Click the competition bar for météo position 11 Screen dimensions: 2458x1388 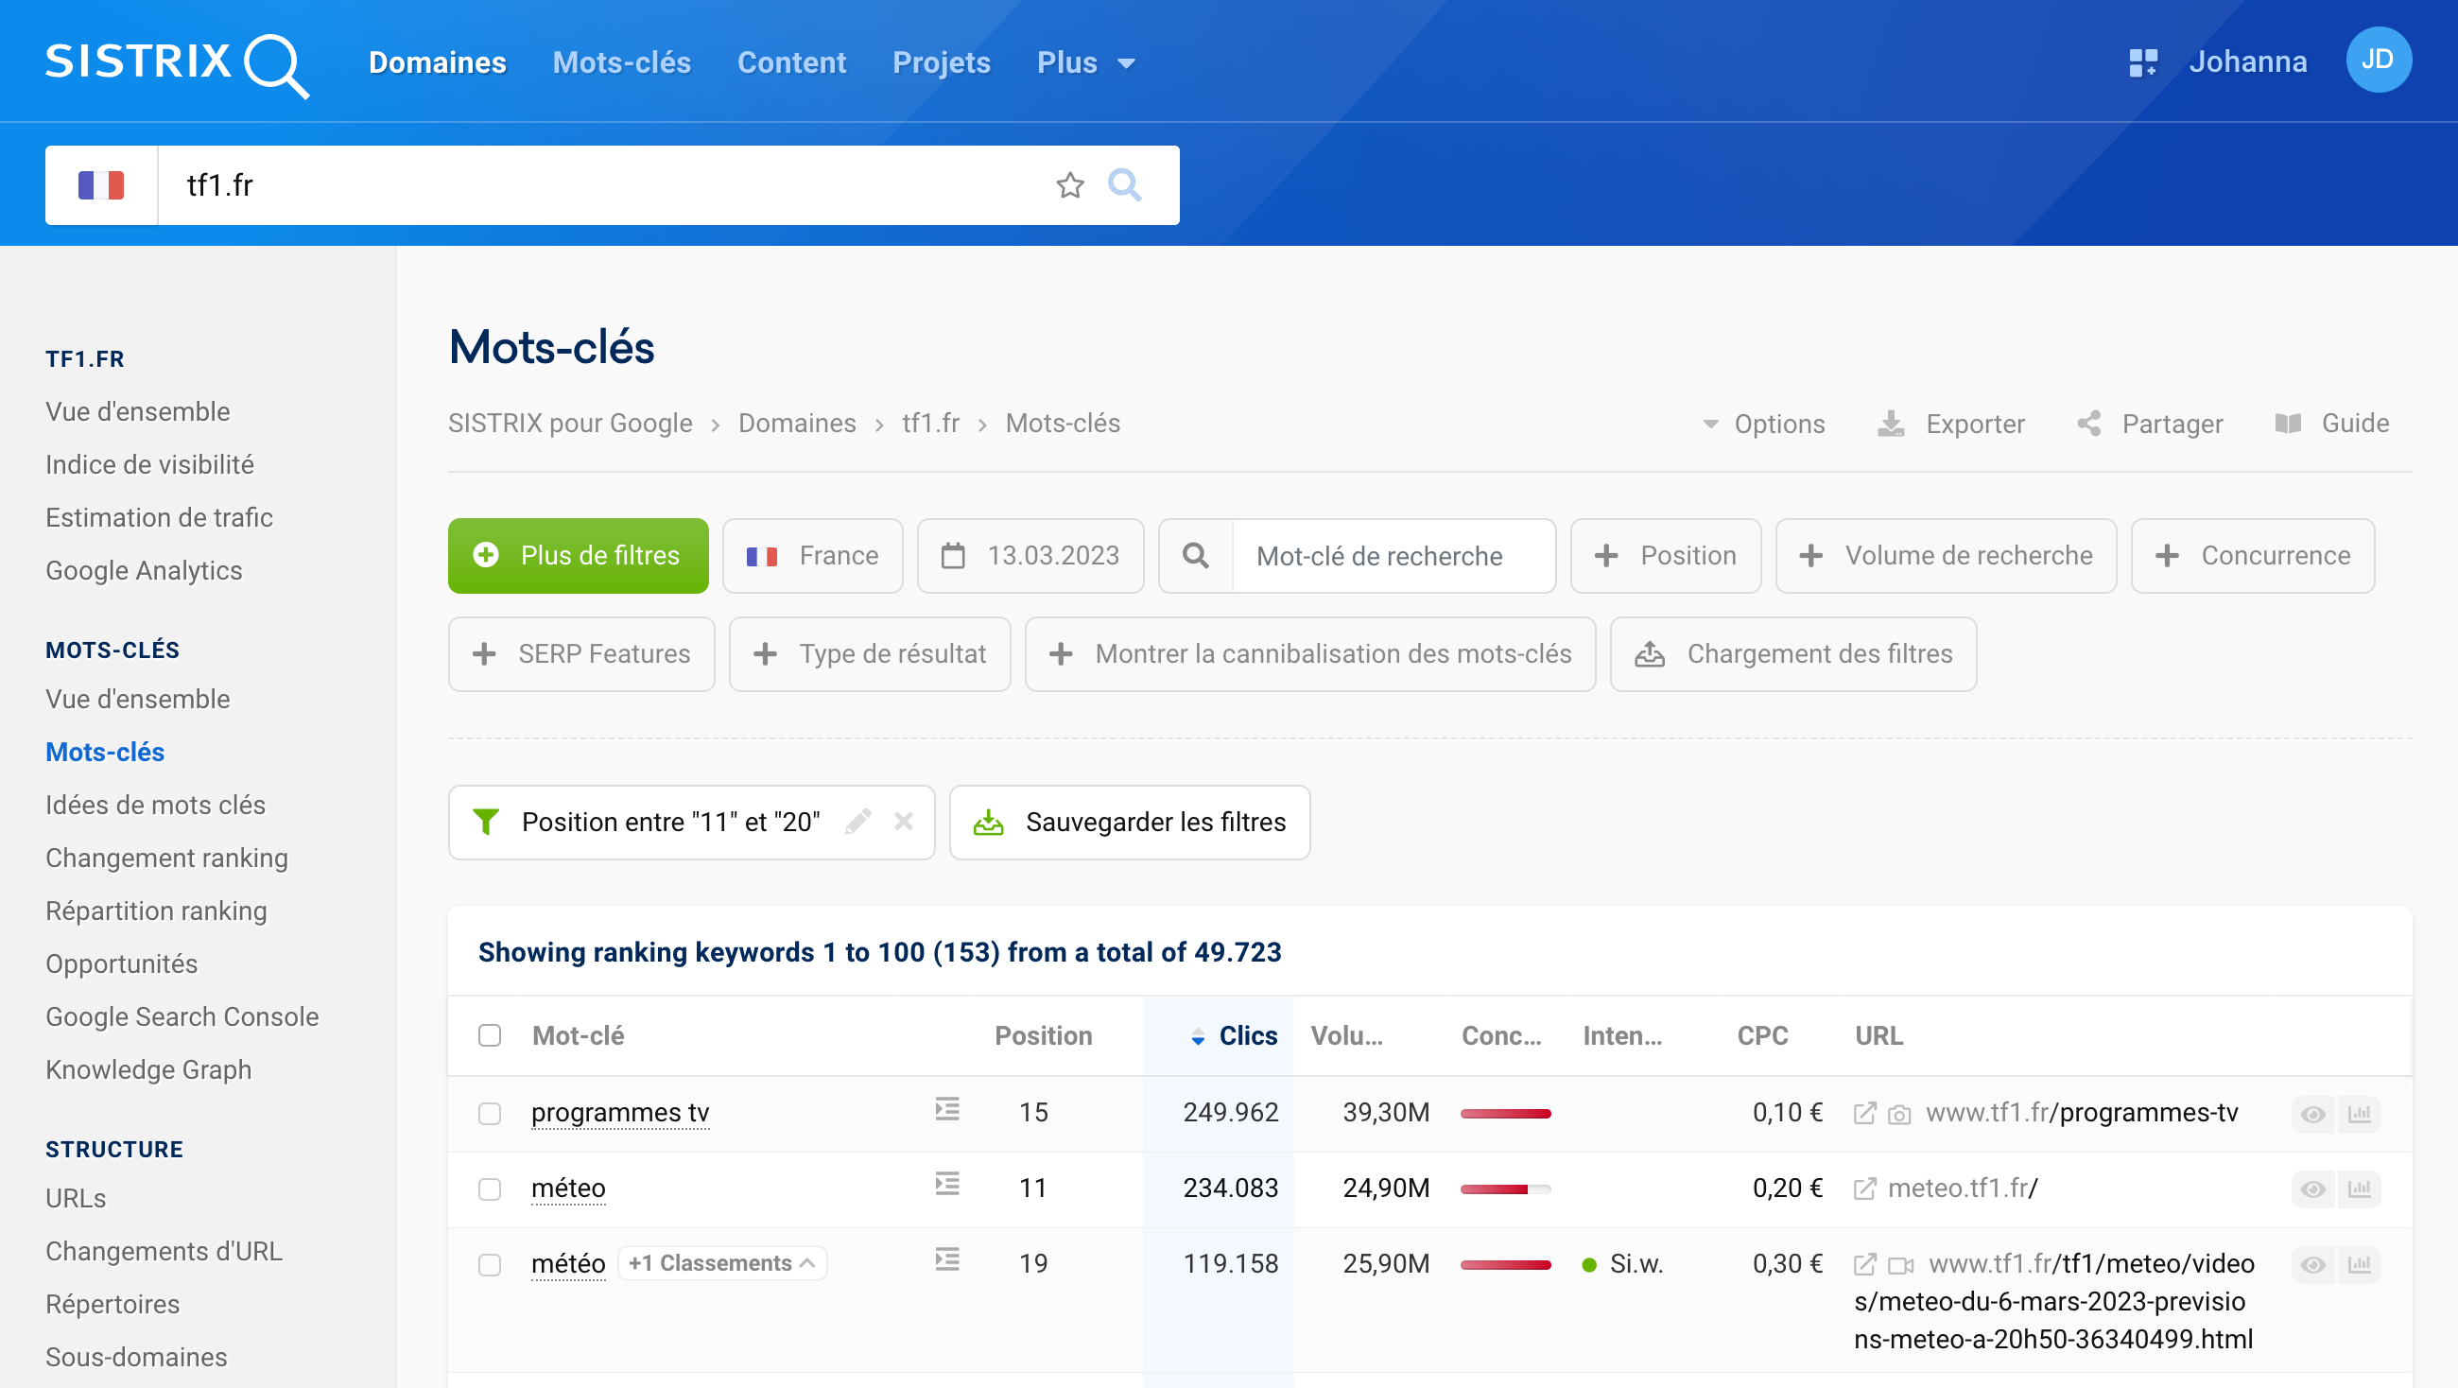point(1506,1189)
